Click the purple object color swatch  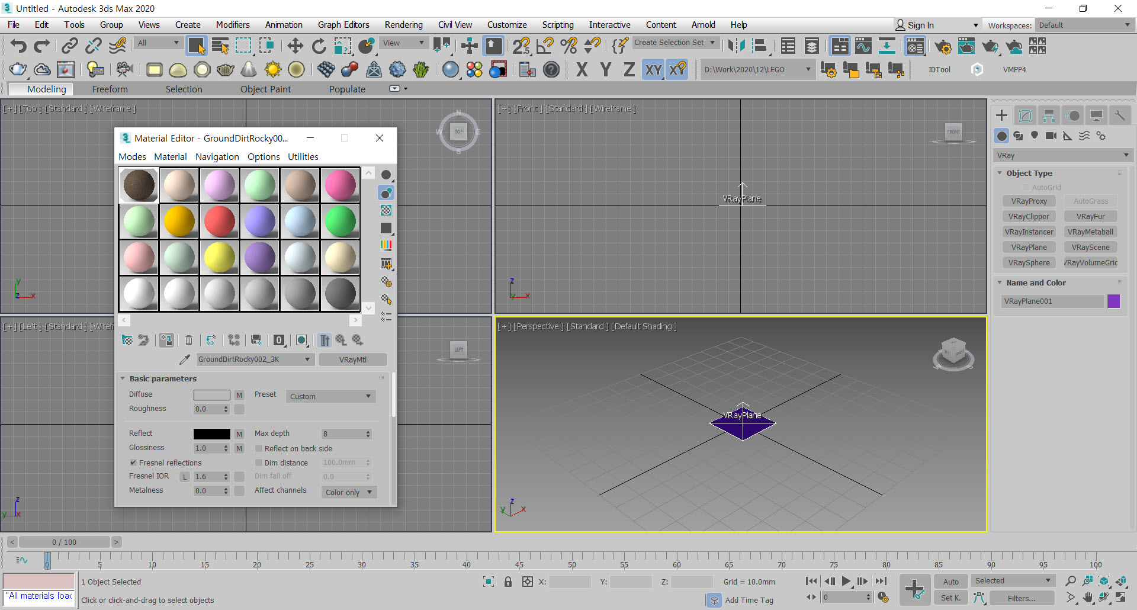pos(1113,301)
